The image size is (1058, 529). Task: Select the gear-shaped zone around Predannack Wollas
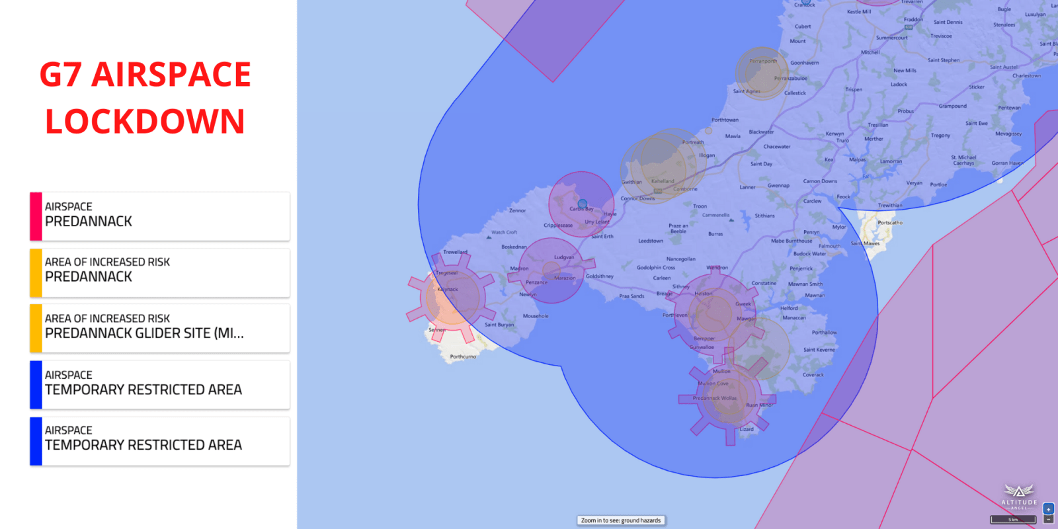727,398
